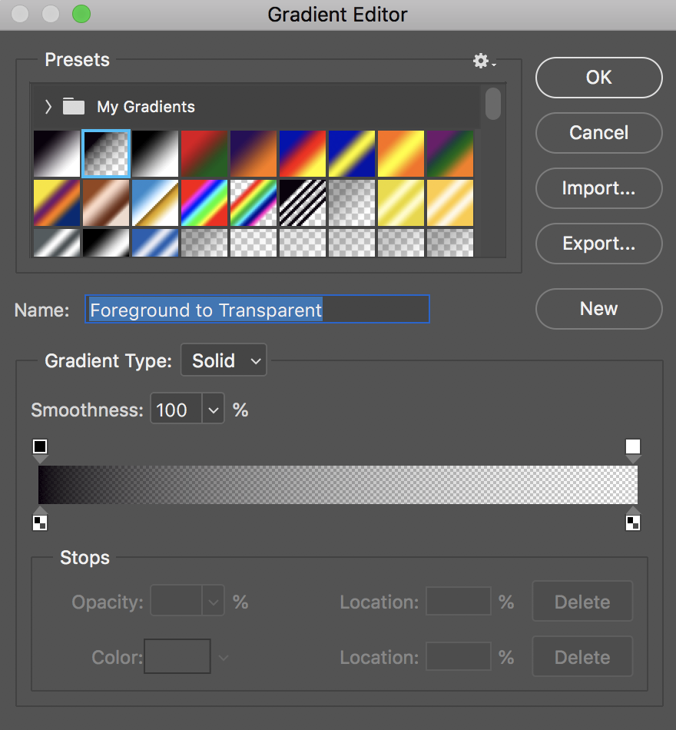Select the Foreground to Background preset
The height and width of the screenshot is (730, 676).
56,153
